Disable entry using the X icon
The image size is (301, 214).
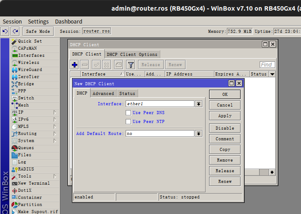coord(107,65)
